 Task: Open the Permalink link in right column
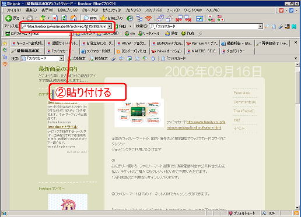[x=242, y=93]
